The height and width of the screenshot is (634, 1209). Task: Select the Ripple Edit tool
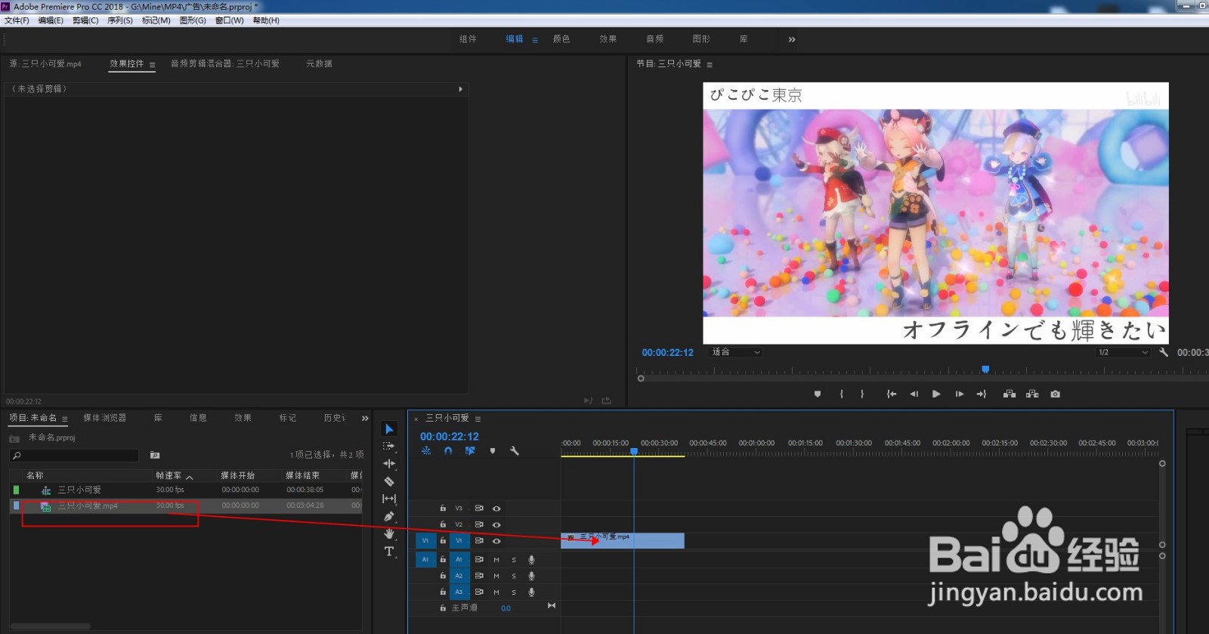tap(389, 464)
